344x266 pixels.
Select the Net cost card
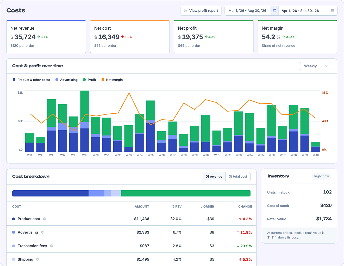tap(130, 37)
